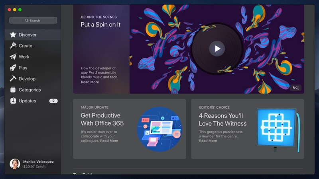This screenshot has height=179, width=319.
Task: Zoom the window with green button
Action: [x=20, y=10]
